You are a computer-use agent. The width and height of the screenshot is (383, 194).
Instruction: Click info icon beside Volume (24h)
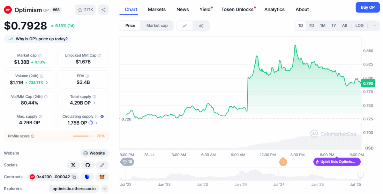tap(41, 76)
